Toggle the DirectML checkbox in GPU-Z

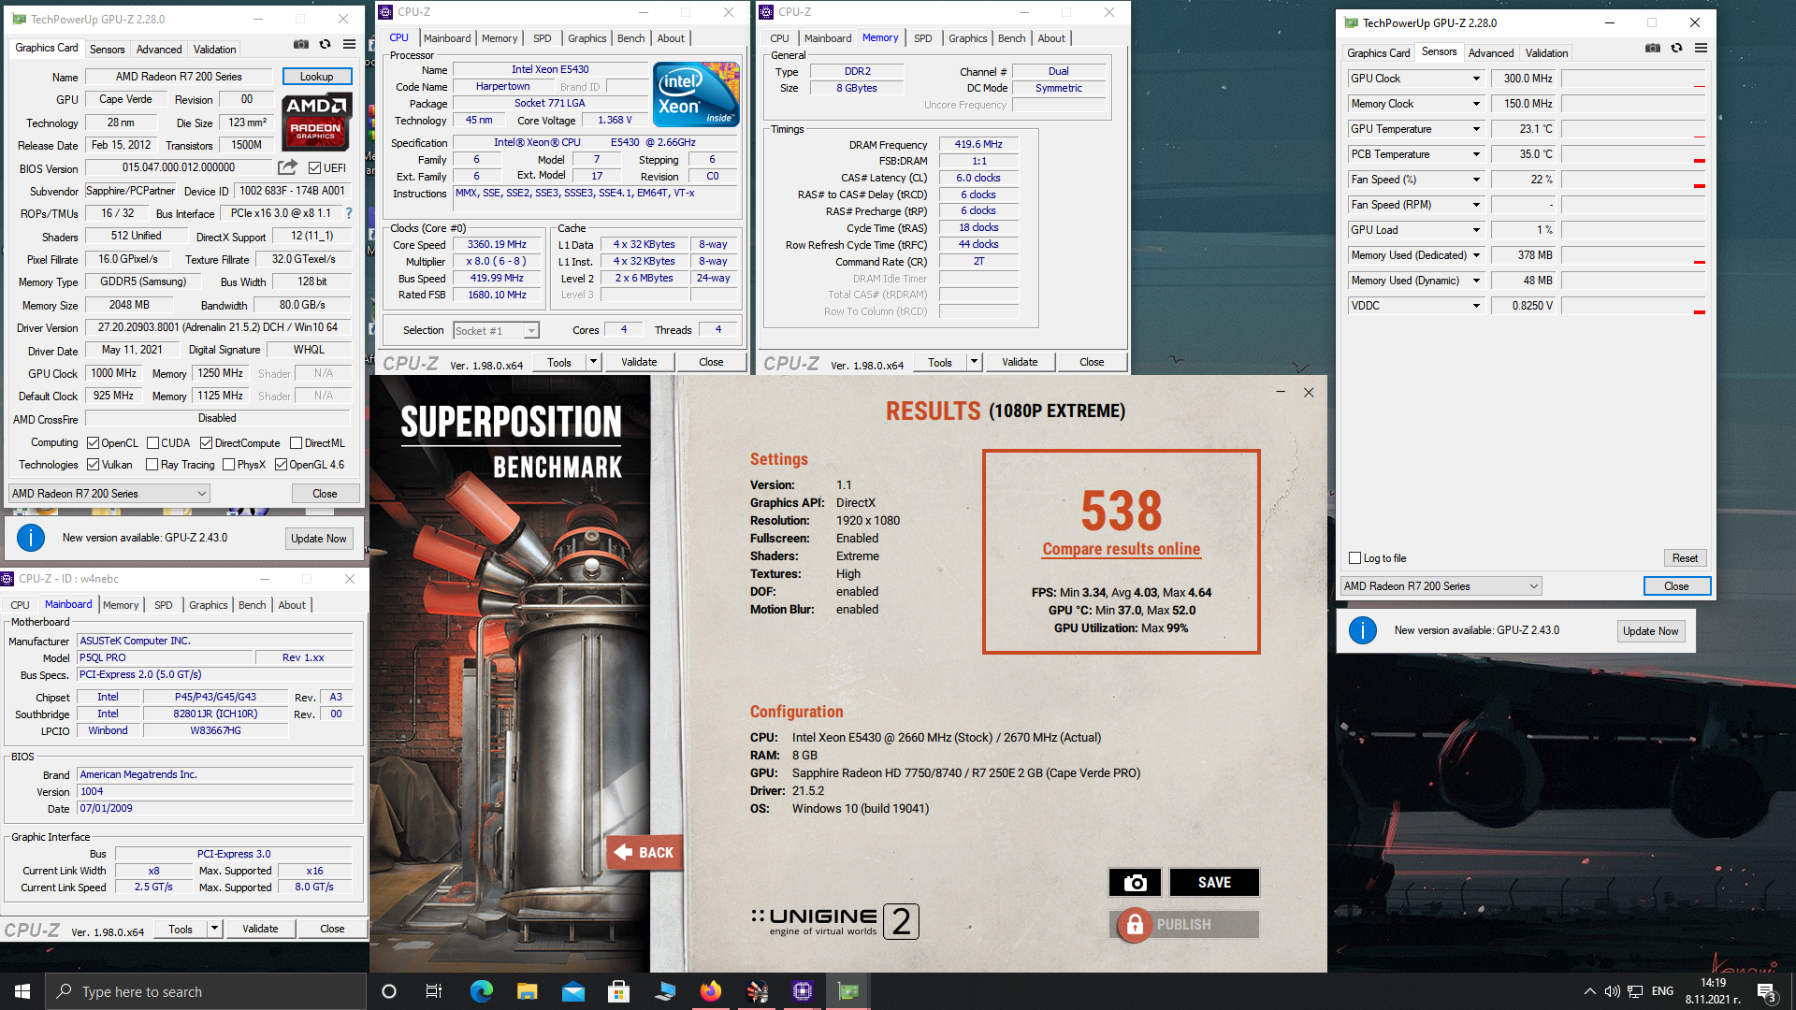pos(296,443)
